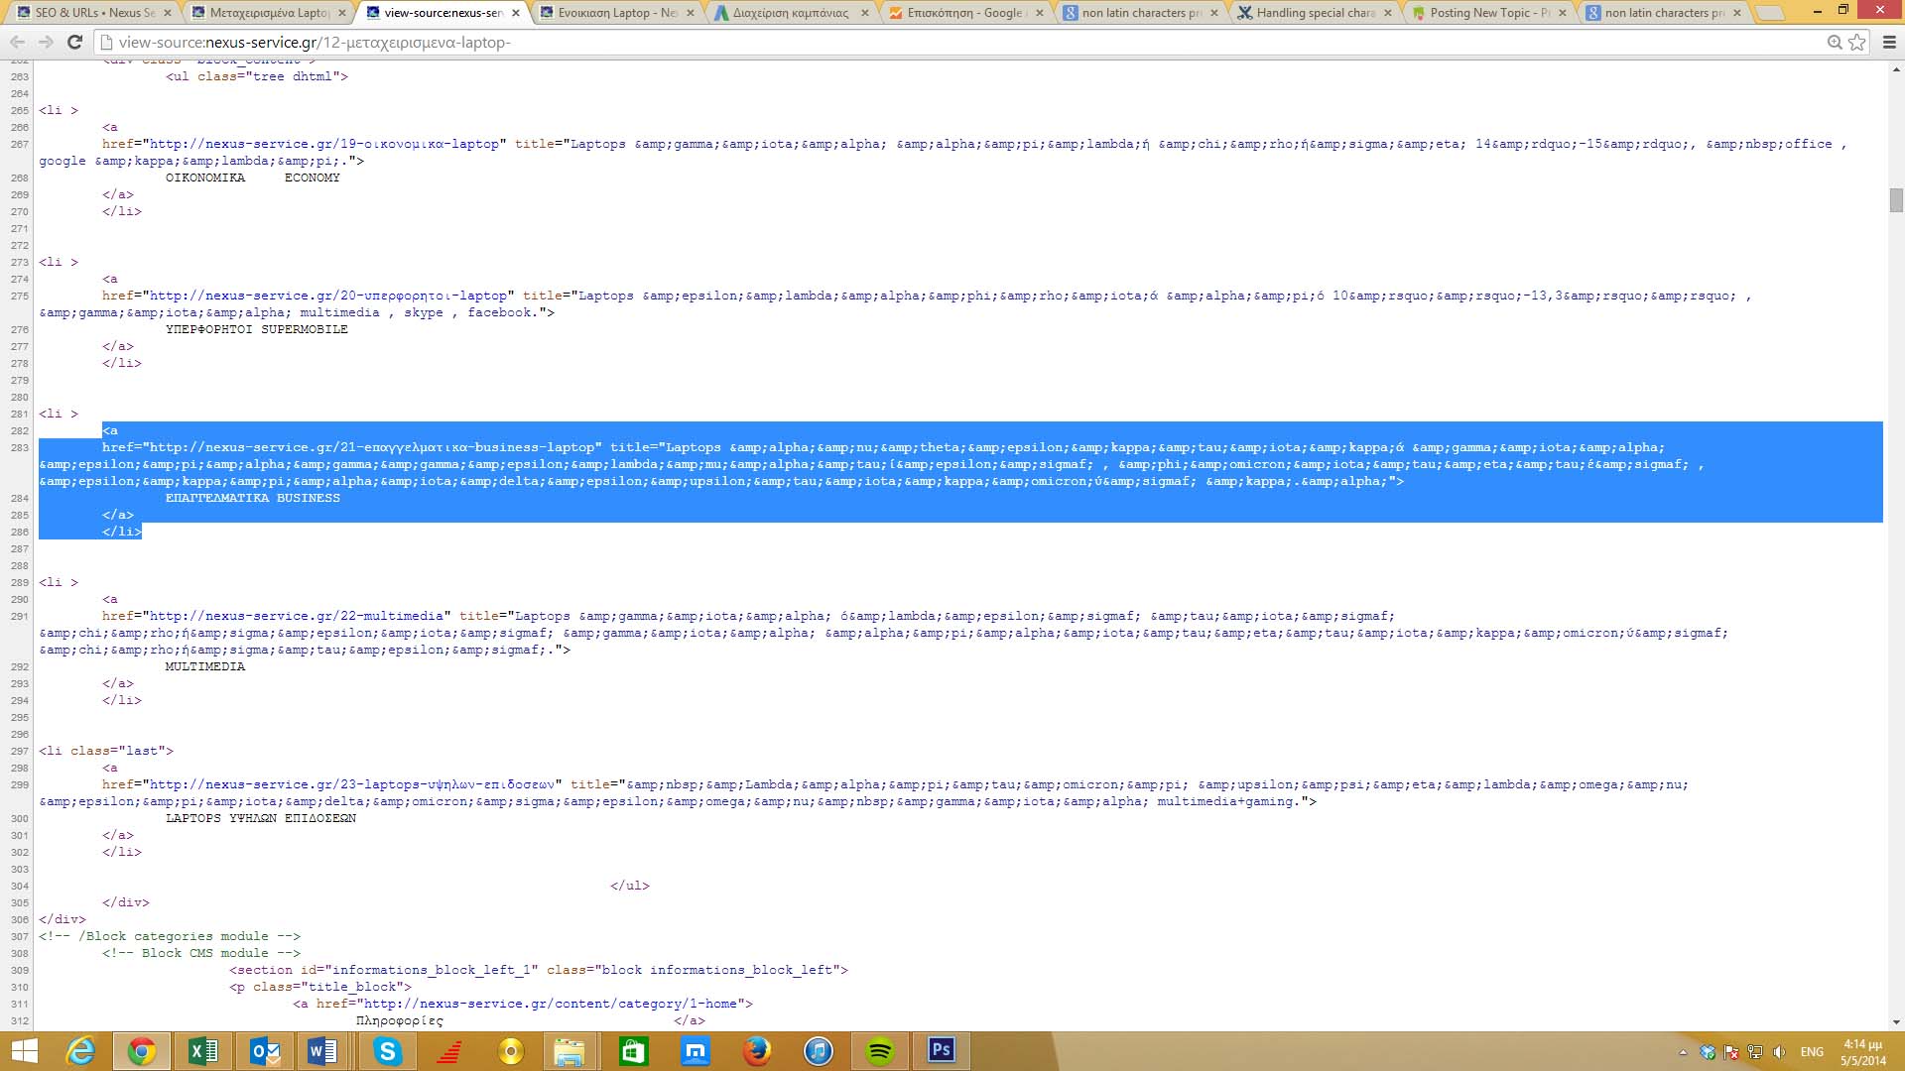The height and width of the screenshot is (1071, 1905).
Task: Reload the view-source page
Action: pos(74,42)
